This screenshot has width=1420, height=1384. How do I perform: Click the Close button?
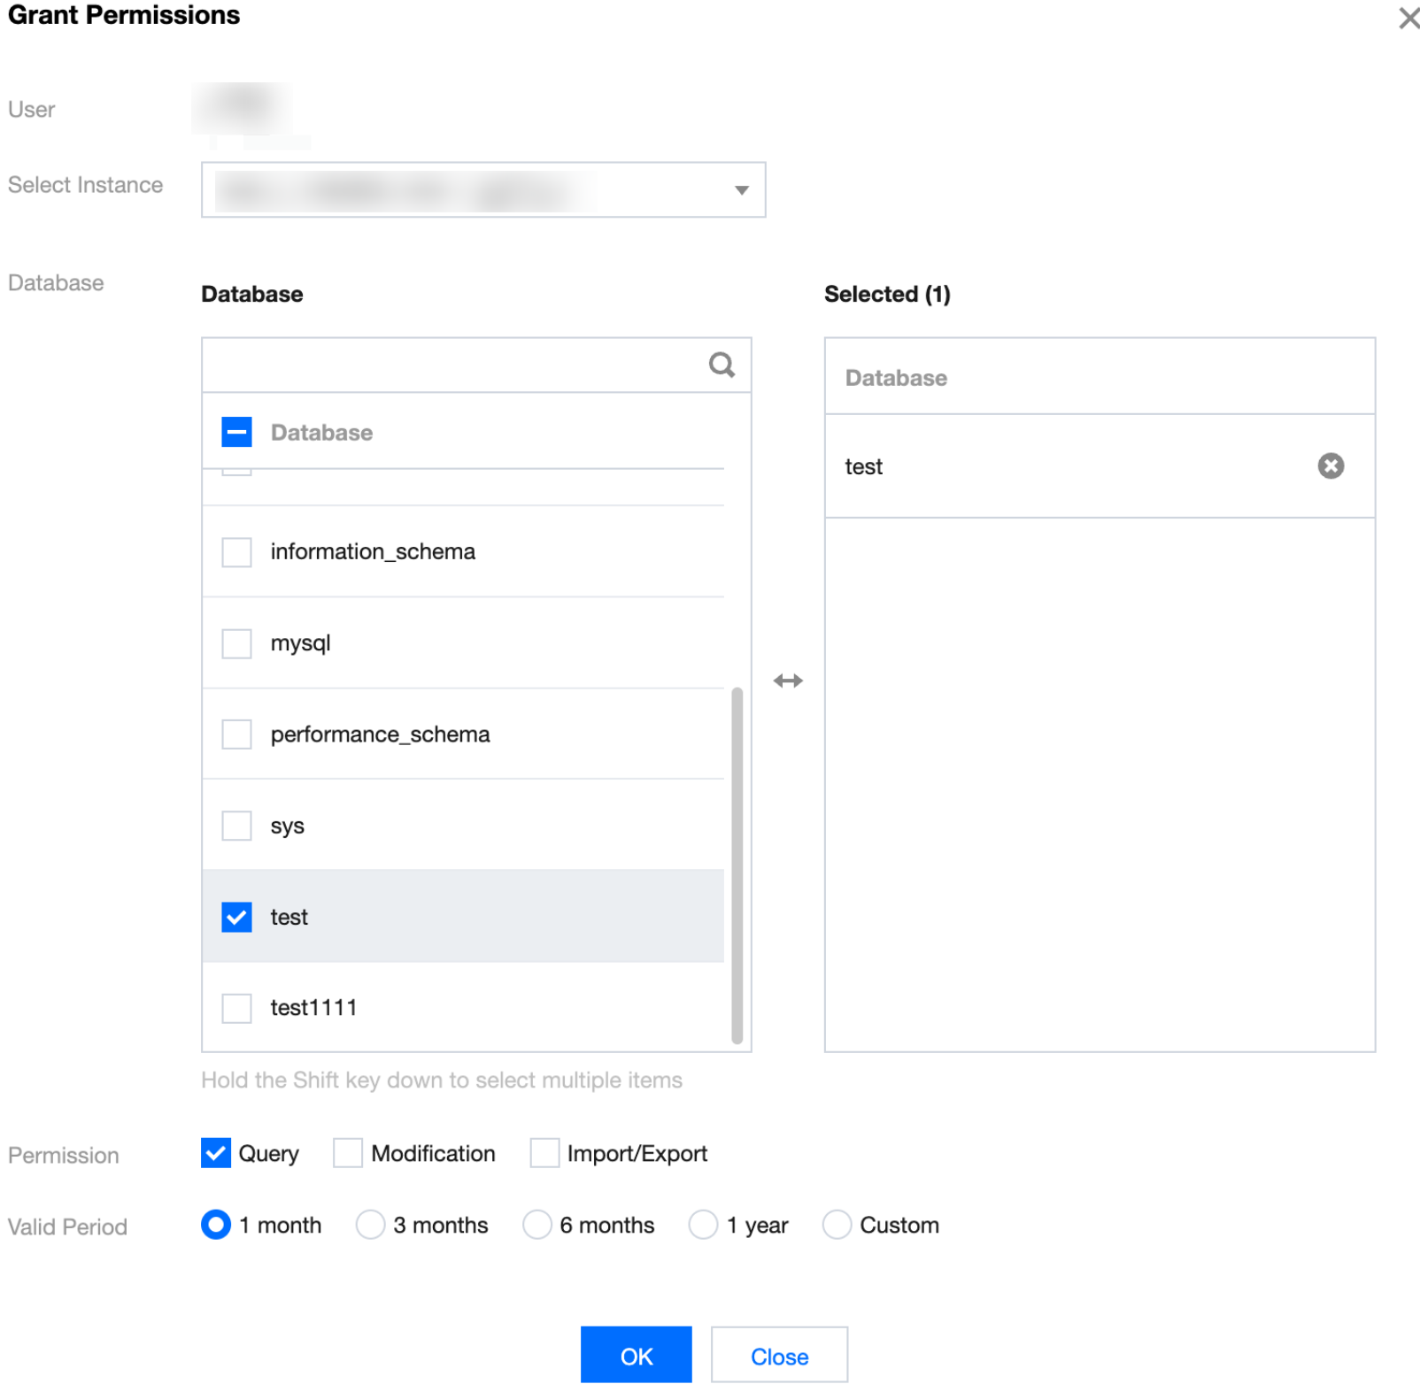779,1355
